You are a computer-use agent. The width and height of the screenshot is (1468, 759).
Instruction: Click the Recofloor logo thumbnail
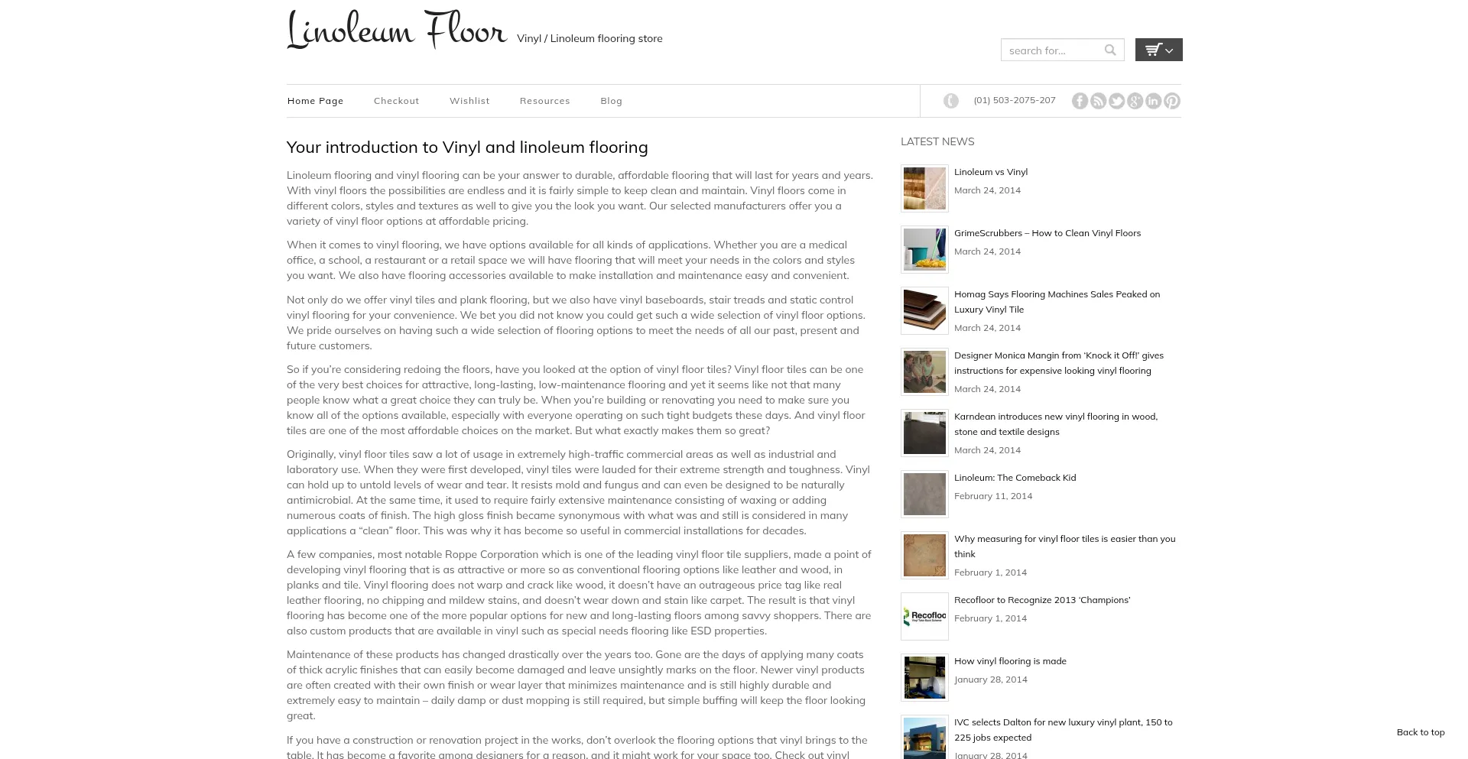coord(924,616)
